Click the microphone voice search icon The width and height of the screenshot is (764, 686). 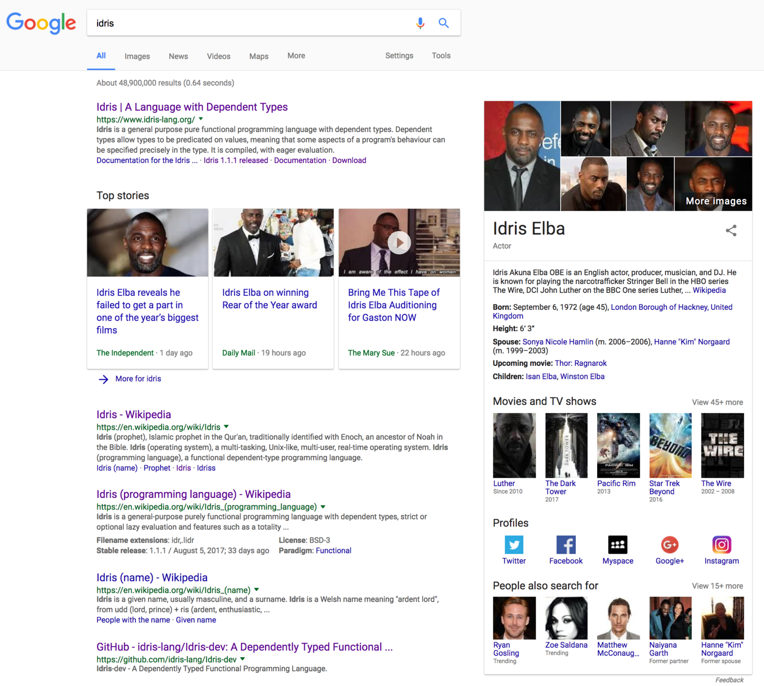pos(420,23)
